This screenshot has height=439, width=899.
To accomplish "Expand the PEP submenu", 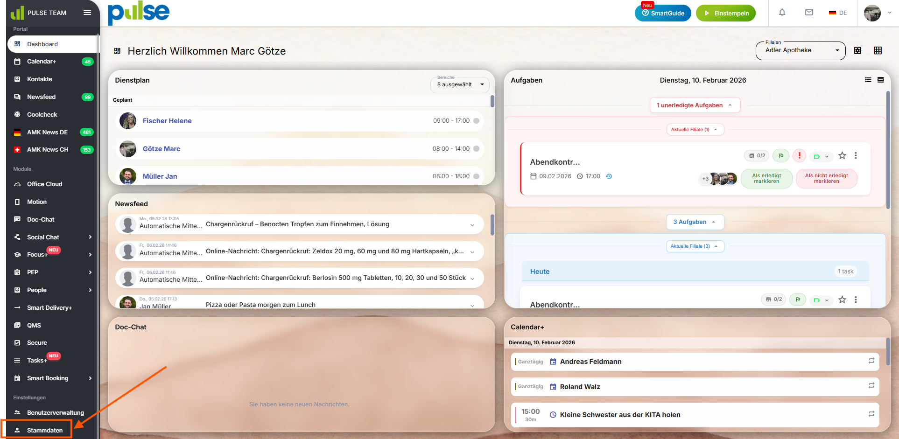I will pyautogui.click(x=90, y=272).
